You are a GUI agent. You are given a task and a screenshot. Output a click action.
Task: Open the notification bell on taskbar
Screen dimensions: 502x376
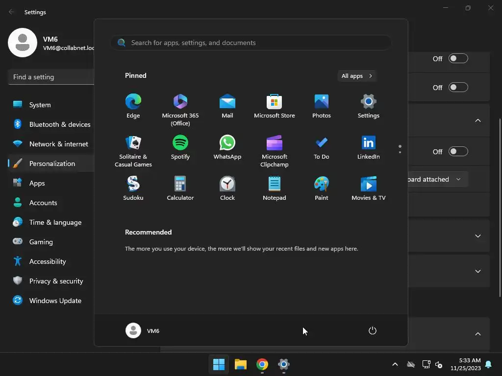point(489,364)
